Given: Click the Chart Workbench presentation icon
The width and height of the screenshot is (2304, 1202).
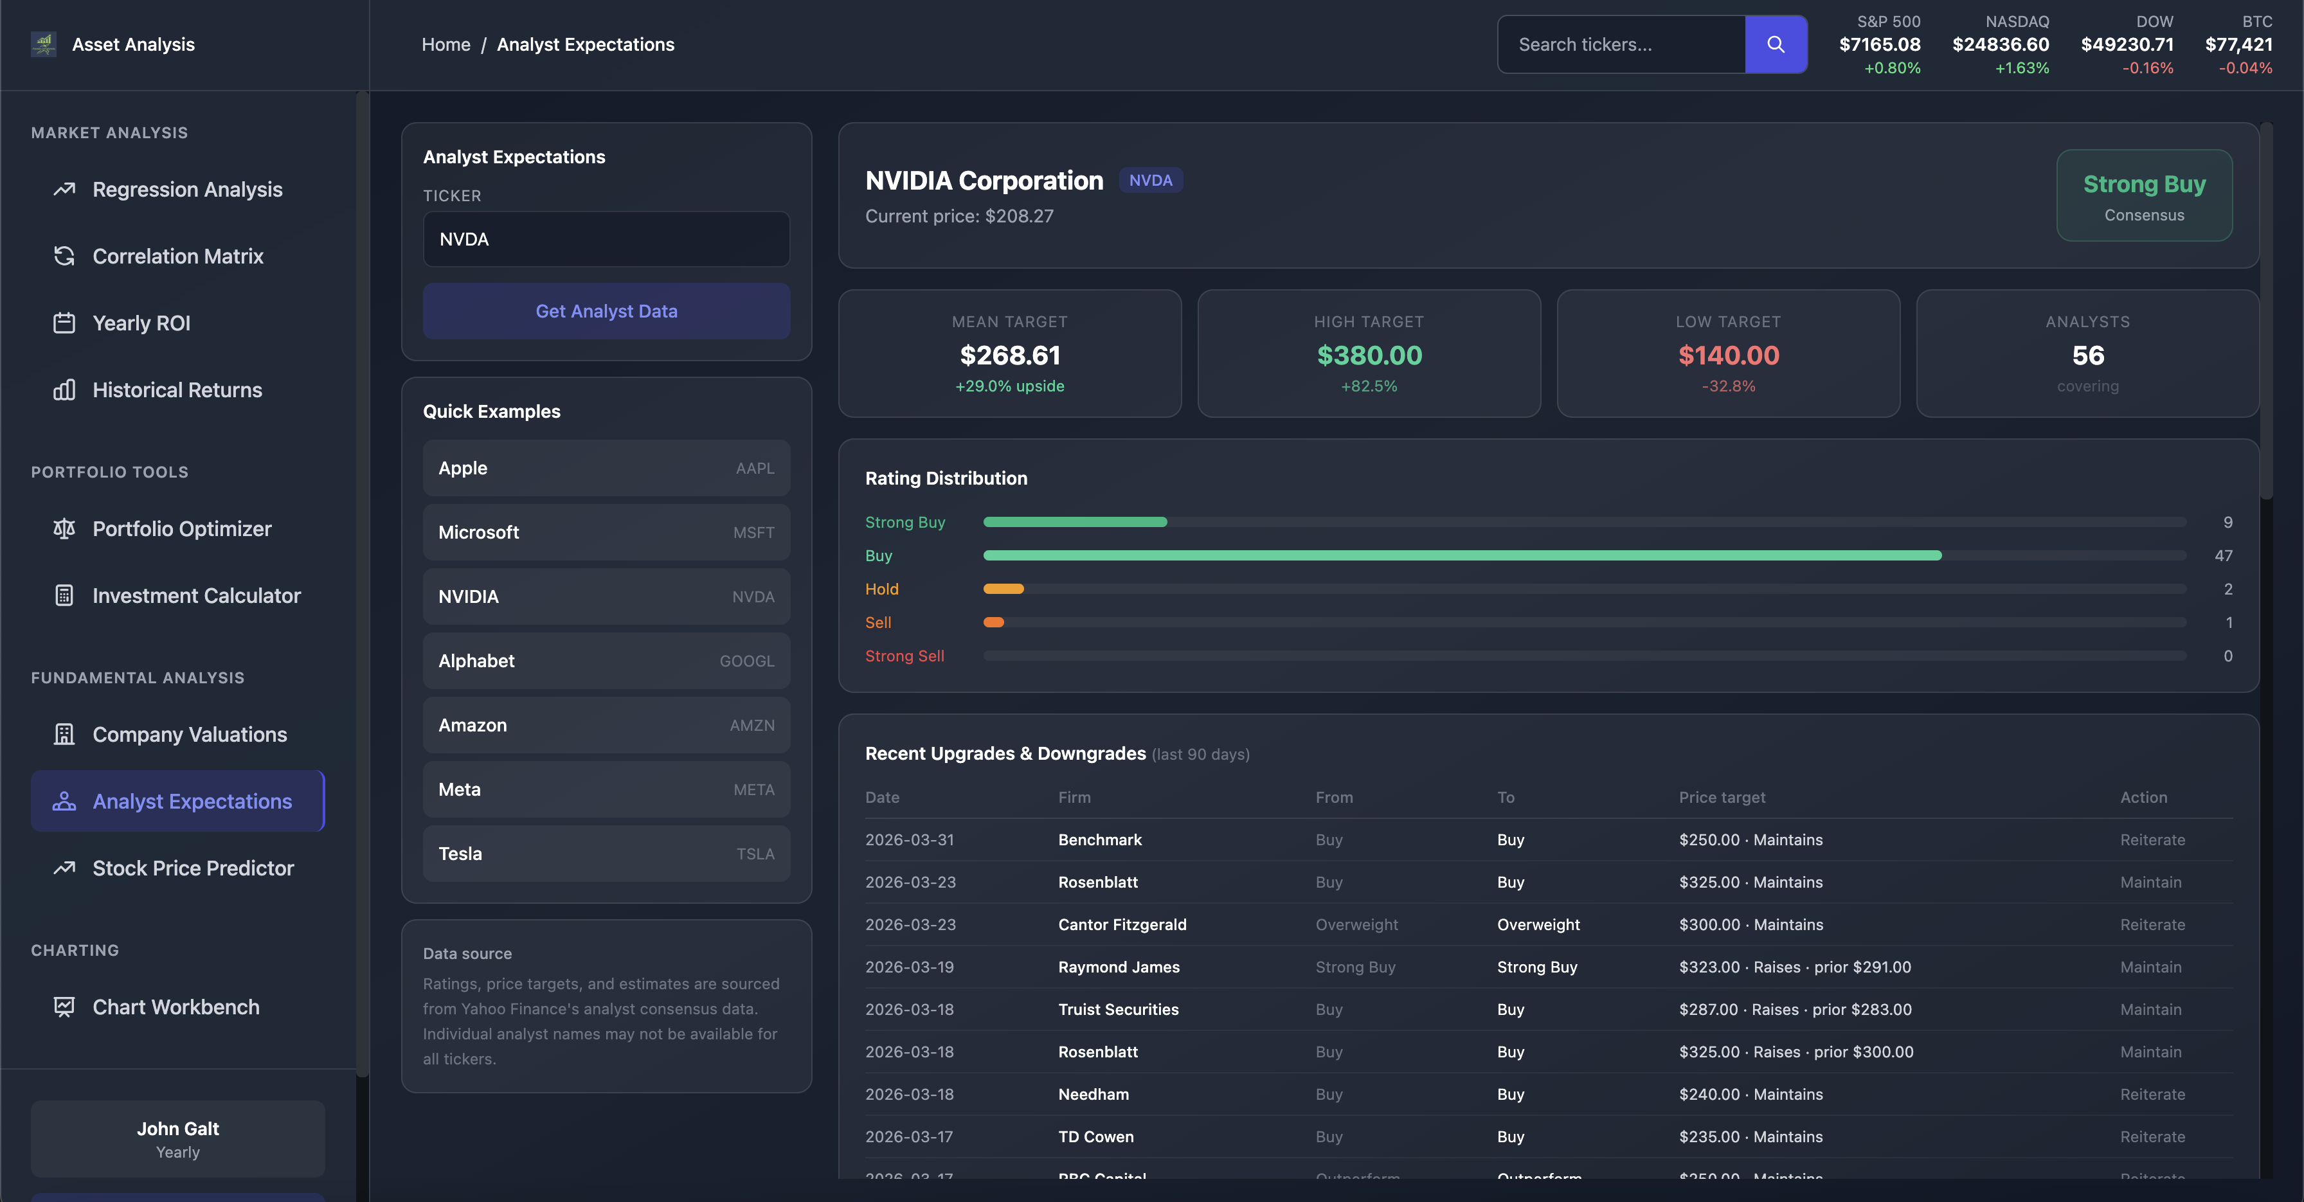Looking at the screenshot, I should coord(64,1007).
